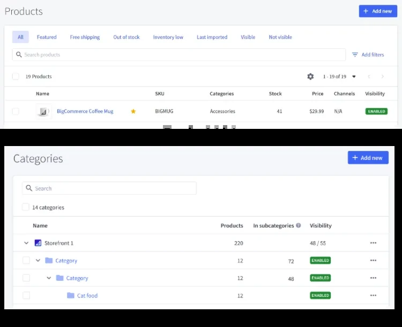This screenshot has height=327, width=402.
Task: Switch to the Visible tab
Action: 248,37
